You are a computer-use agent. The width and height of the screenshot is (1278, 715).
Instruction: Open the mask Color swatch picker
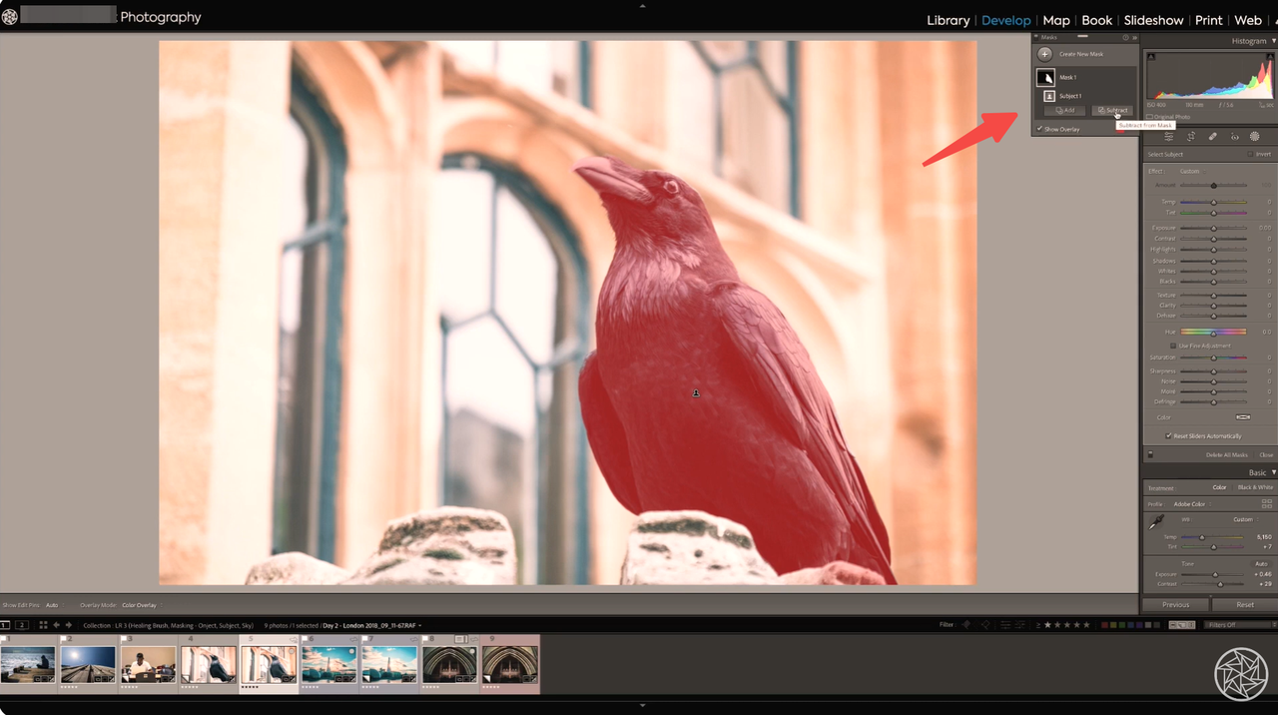[x=1243, y=417]
